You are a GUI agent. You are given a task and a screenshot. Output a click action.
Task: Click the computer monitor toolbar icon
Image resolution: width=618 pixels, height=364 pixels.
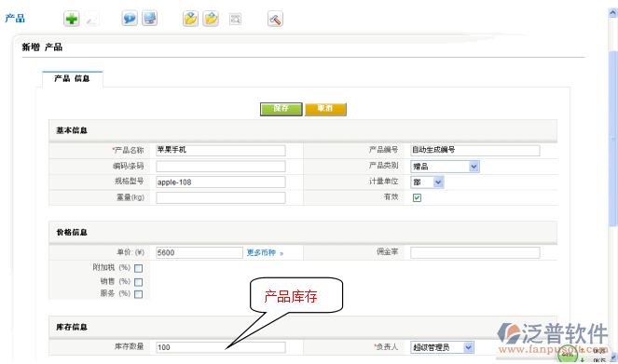coord(150,18)
